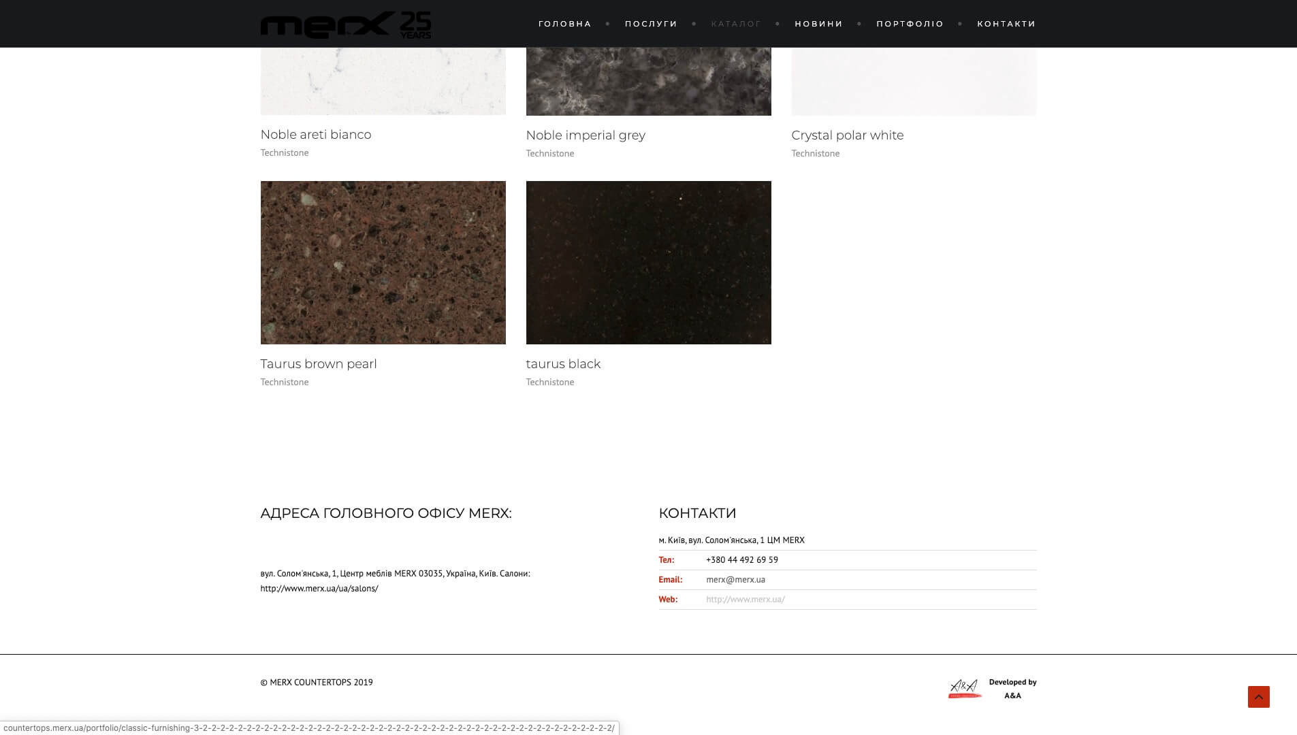Screen dimensions: 1297x735
Task: Click the contact address line м. Київ
Action: point(731,540)
